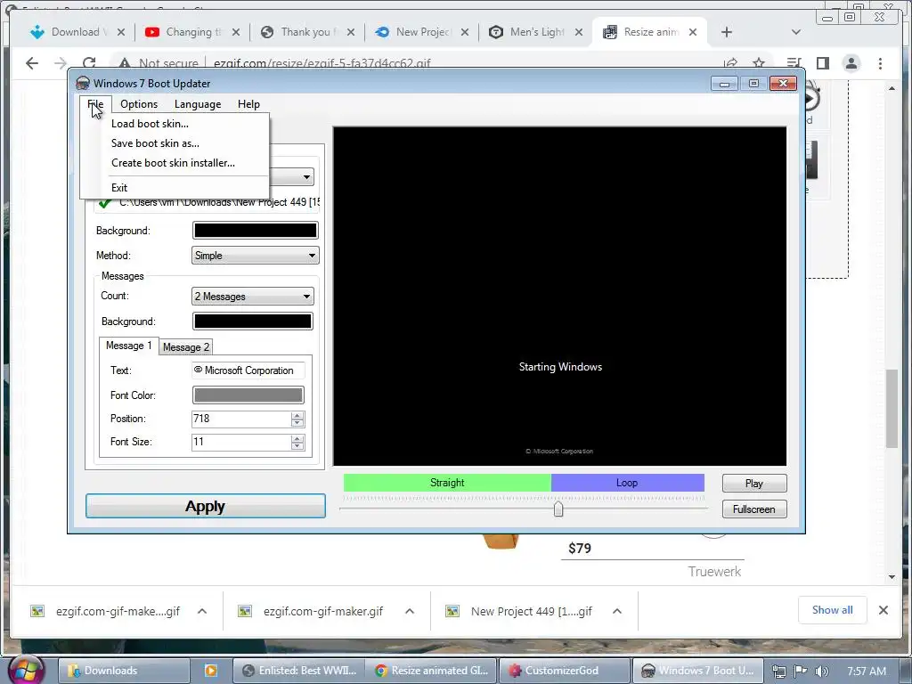Expand options for ezgif.com-gif-maker.gif download
Image resolution: width=912 pixels, height=684 pixels.
(410, 611)
